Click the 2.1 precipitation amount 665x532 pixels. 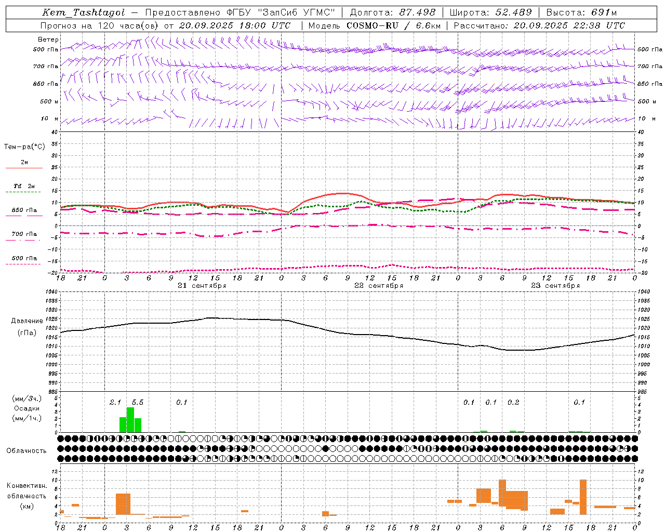(115, 403)
